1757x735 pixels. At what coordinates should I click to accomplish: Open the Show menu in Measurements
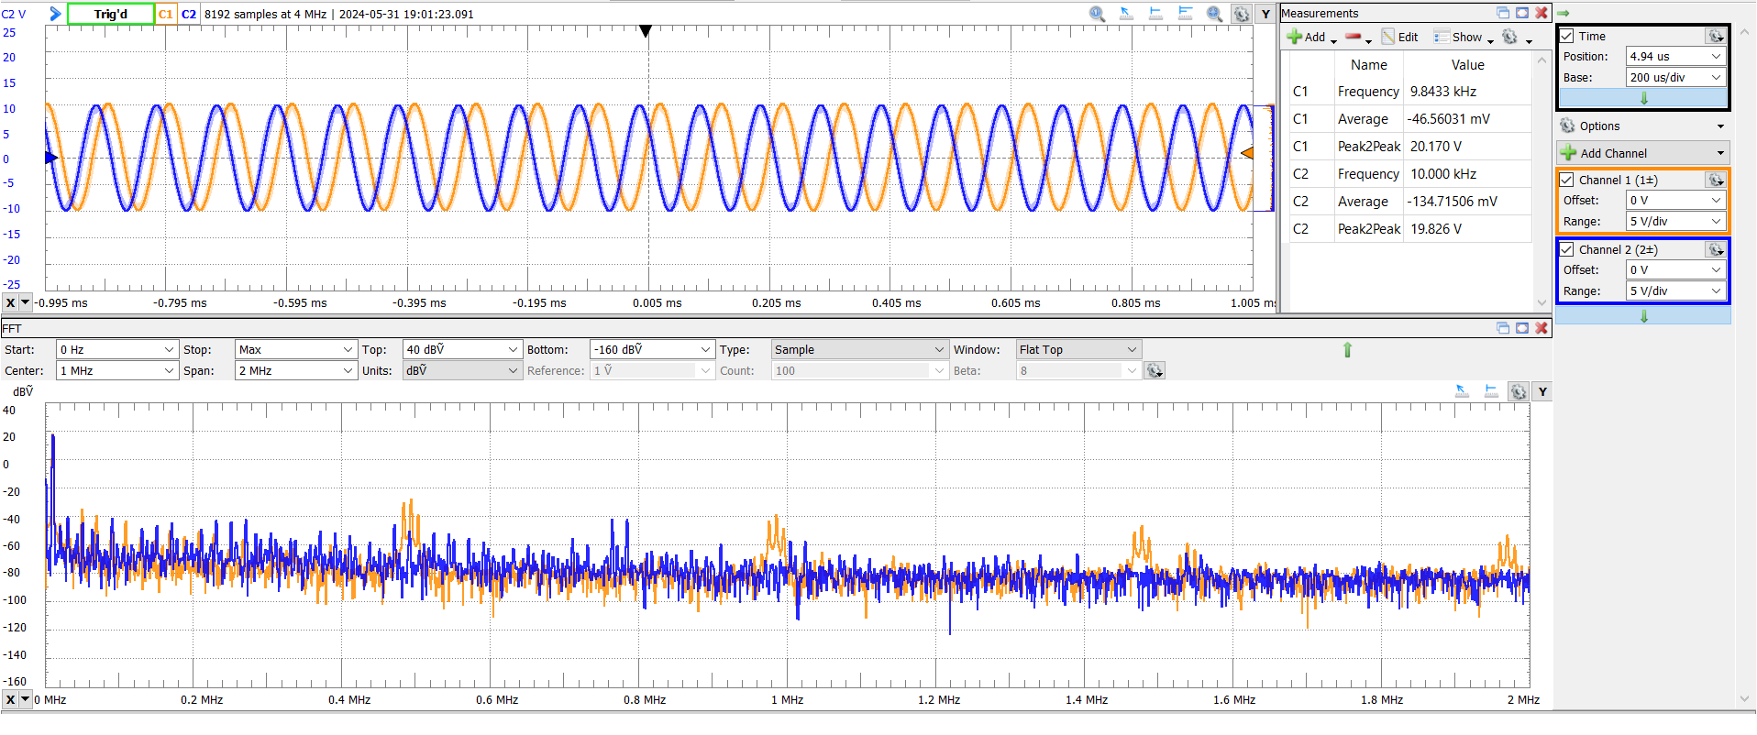(x=1464, y=37)
